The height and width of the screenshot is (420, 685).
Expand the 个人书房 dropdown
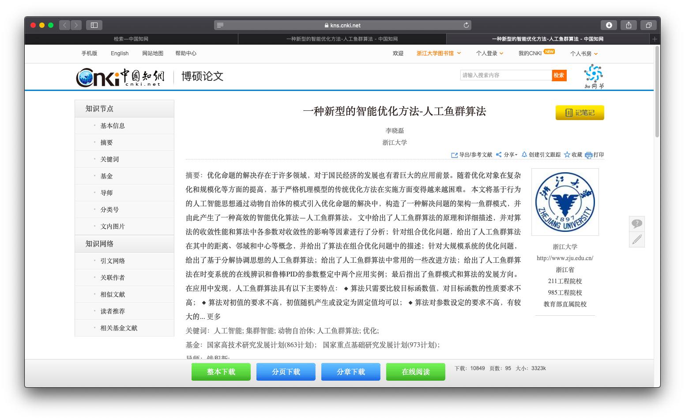(583, 53)
